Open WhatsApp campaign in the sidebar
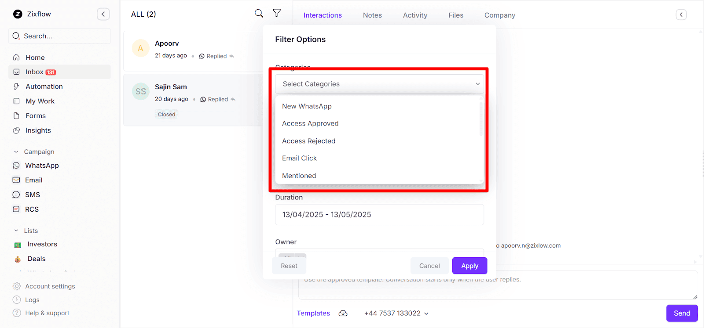 pos(42,166)
